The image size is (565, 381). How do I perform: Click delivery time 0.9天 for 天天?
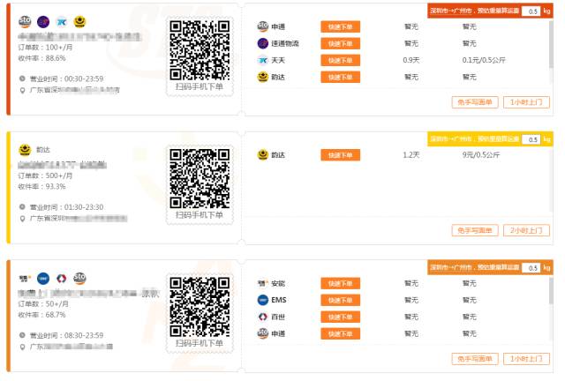(x=411, y=60)
